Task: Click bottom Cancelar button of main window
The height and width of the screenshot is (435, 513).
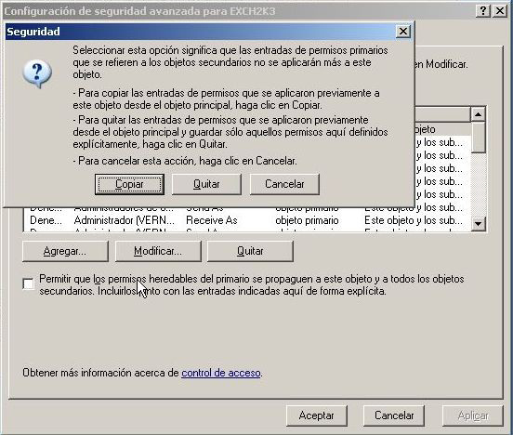Action: pos(394,415)
